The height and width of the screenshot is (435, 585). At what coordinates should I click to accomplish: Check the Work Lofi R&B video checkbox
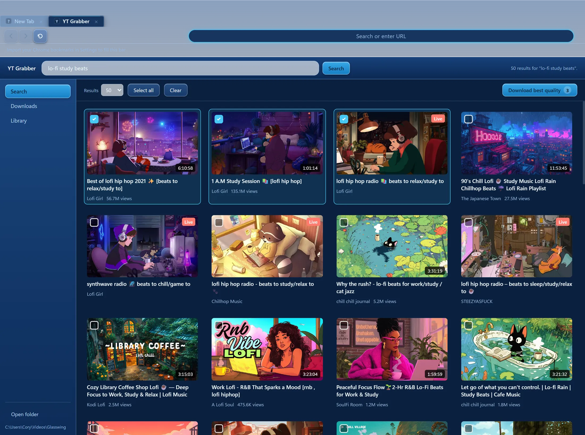[x=219, y=325]
